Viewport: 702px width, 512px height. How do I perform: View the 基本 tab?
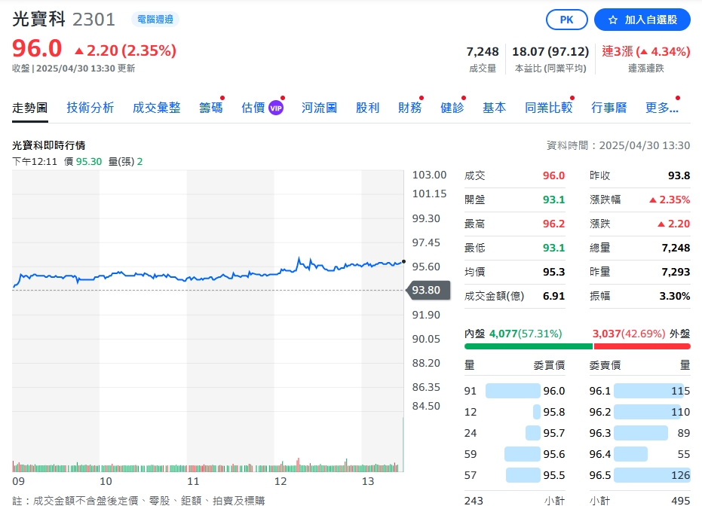pos(494,108)
